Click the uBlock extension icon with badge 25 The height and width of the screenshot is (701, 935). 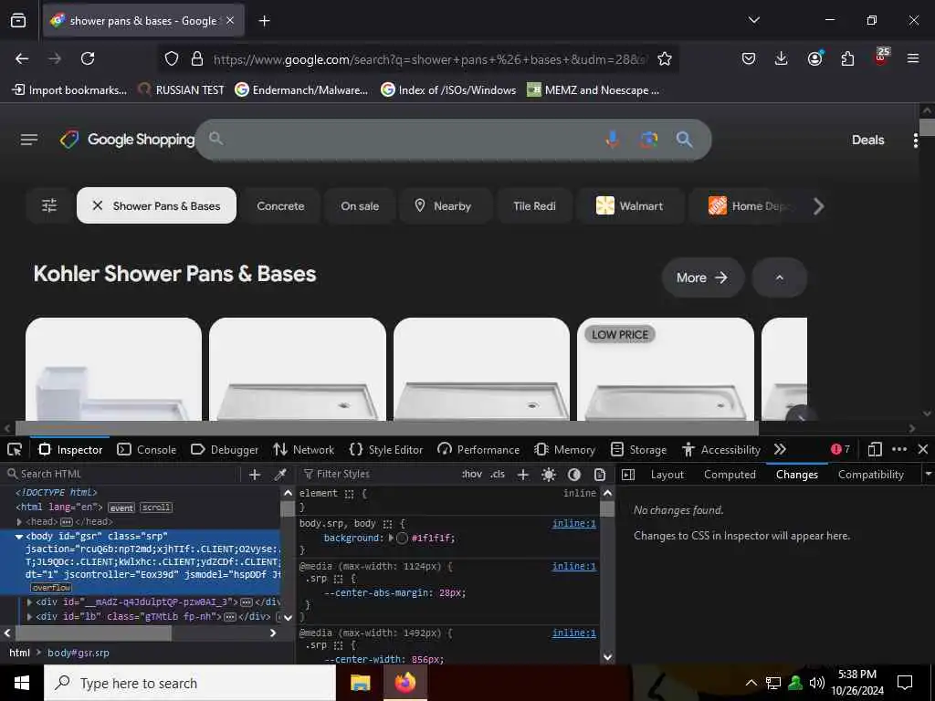pyautogui.click(x=881, y=58)
